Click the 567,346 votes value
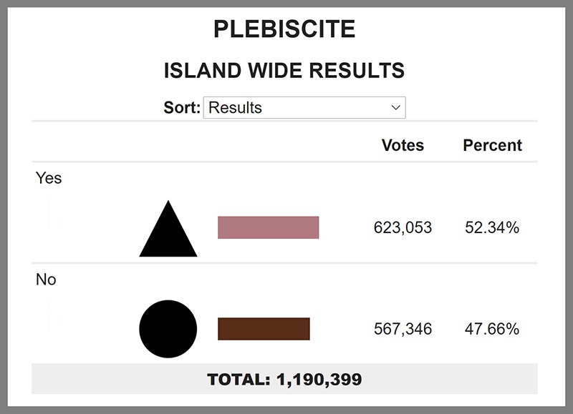The width and height of the screenshot is (573, 414). pyautogui.click(x=403, y=329)
